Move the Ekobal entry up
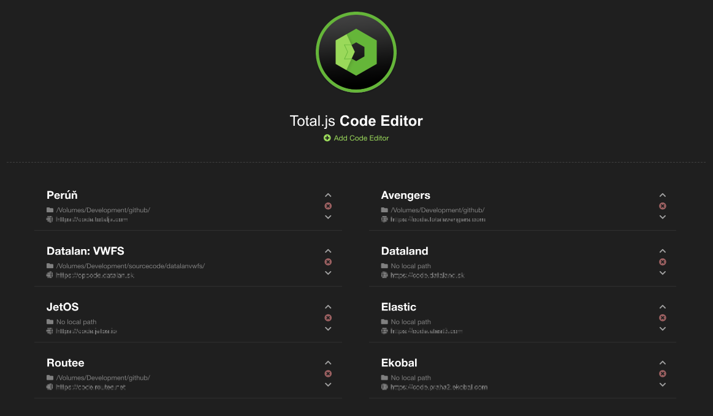Screen dimensions: 713x416 tap(663, 363)
